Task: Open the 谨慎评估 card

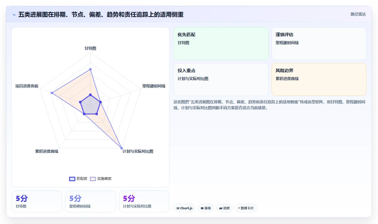Action: tap(319, 44)
